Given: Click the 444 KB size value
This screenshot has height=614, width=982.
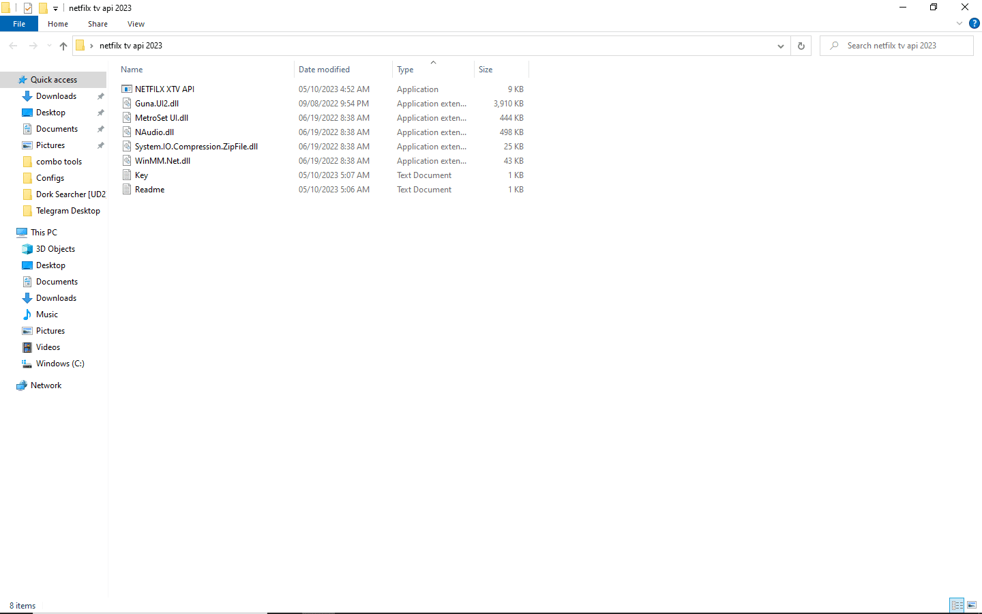Looking at the screenshot, I should click(x=511, y=118).
